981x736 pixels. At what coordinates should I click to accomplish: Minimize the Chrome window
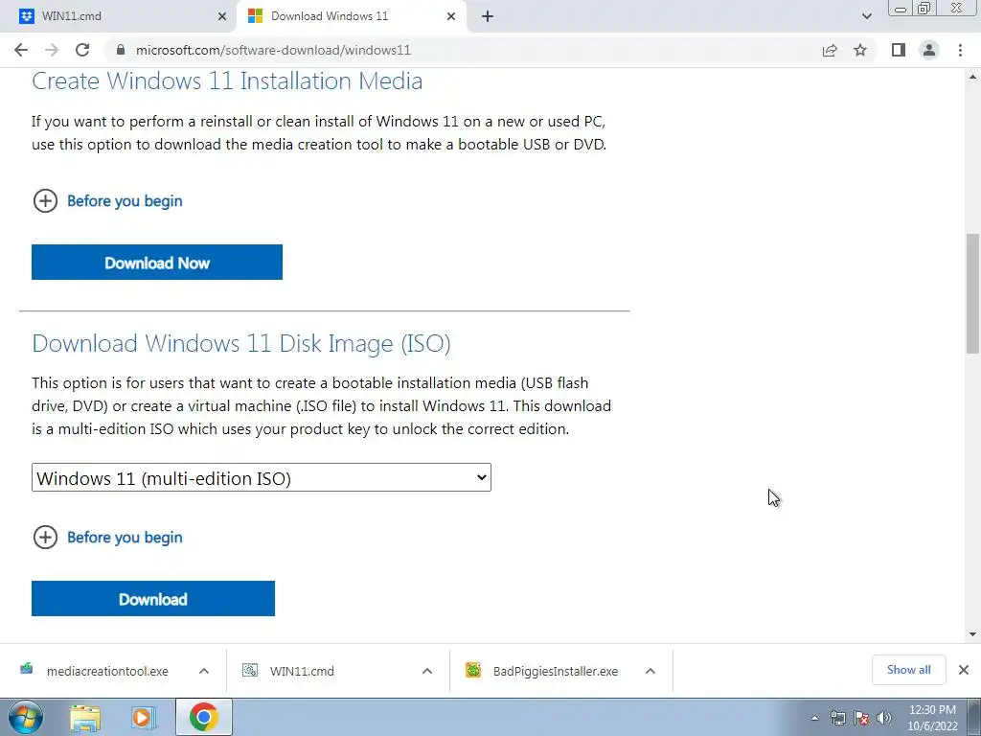[x=901, y=9]
